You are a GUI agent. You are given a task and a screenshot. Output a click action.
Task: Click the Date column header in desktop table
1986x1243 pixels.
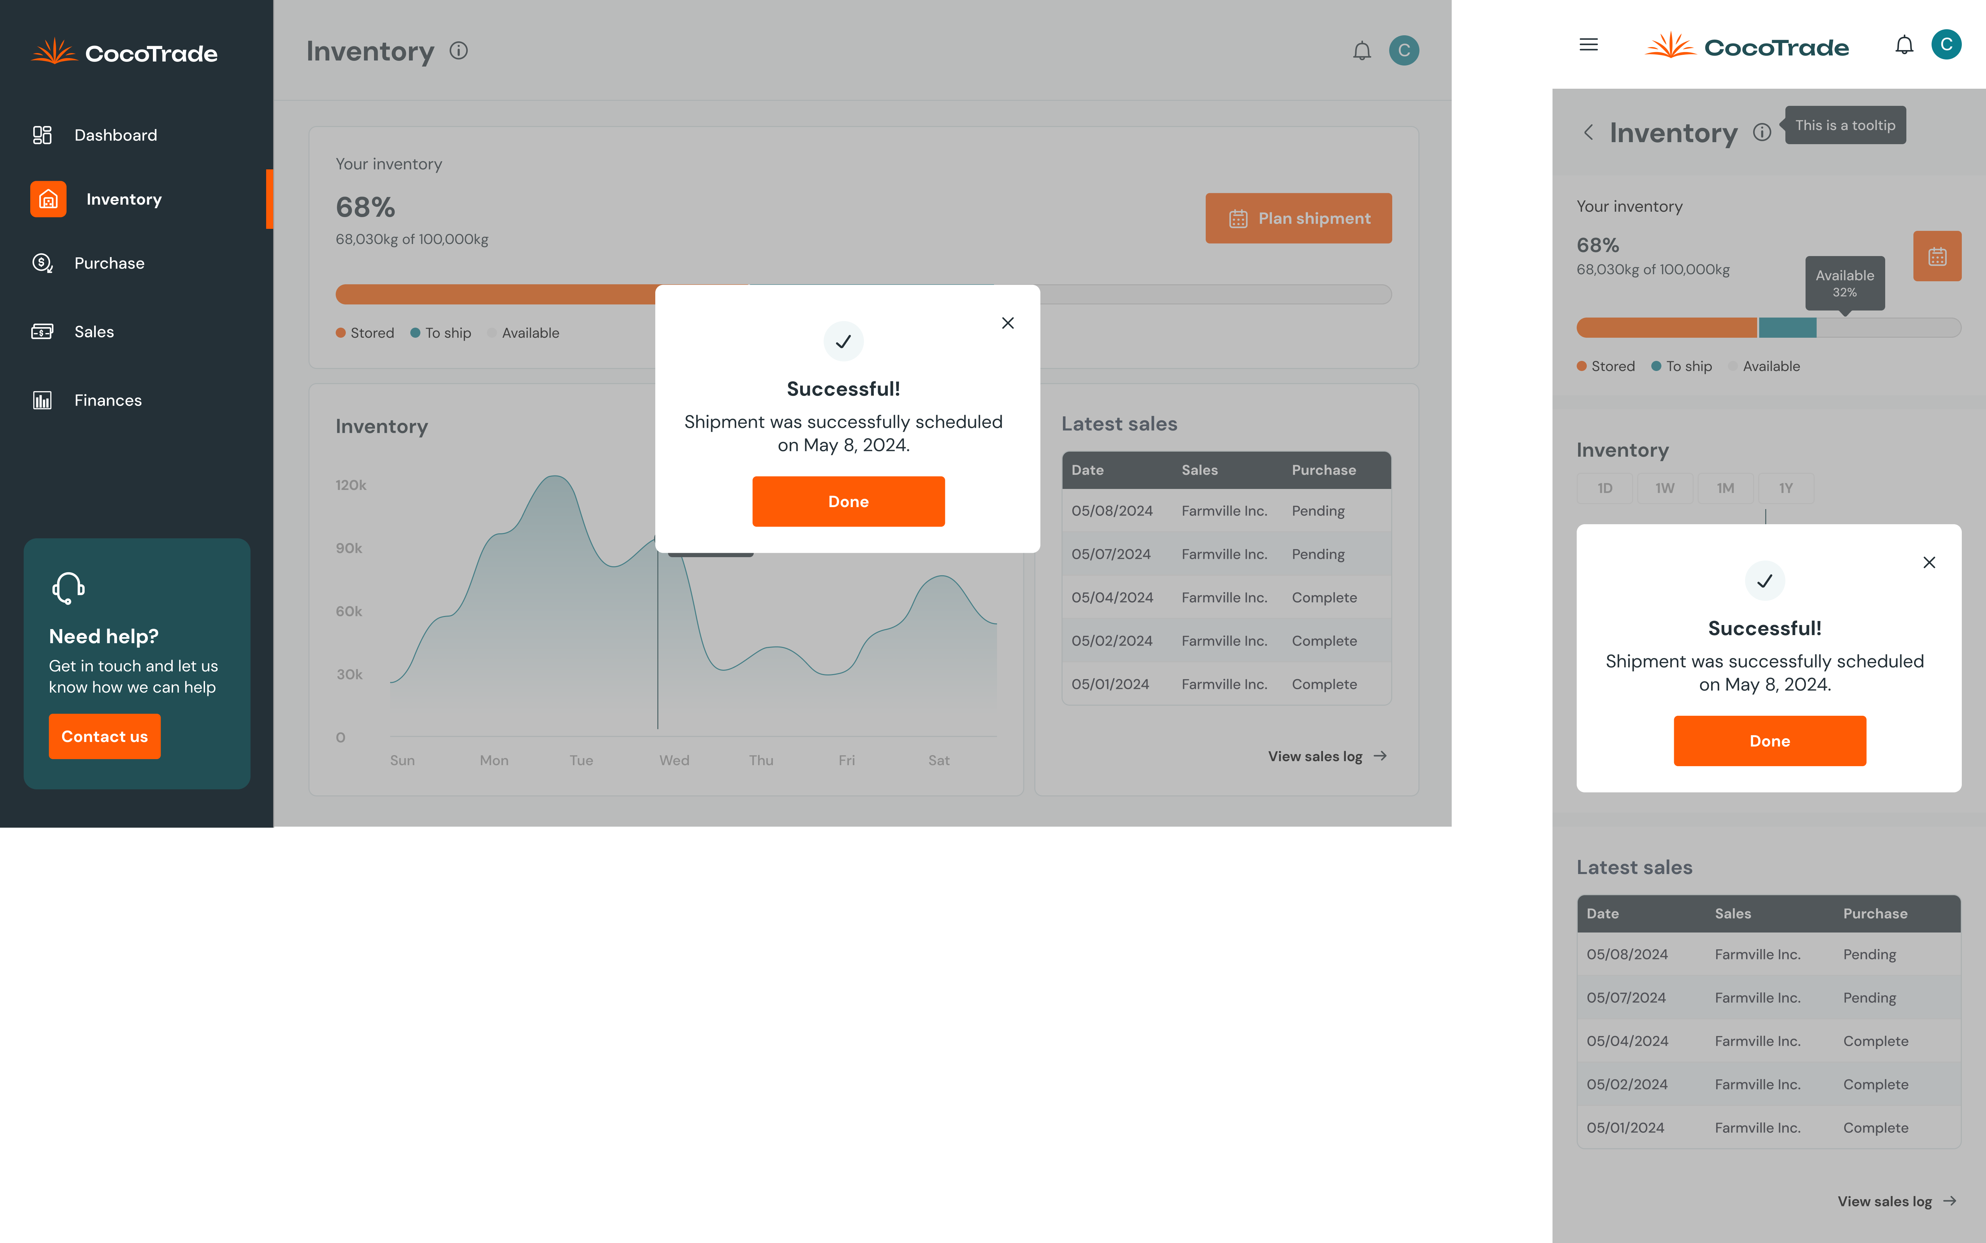(1087, 470)
